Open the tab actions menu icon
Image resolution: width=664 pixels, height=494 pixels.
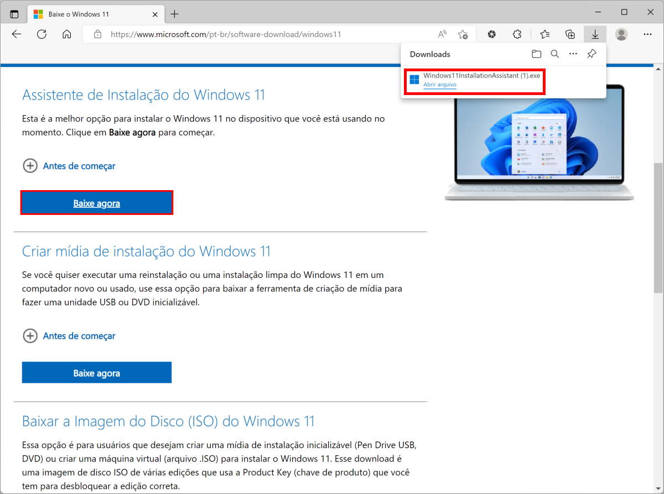coord(14,14)
